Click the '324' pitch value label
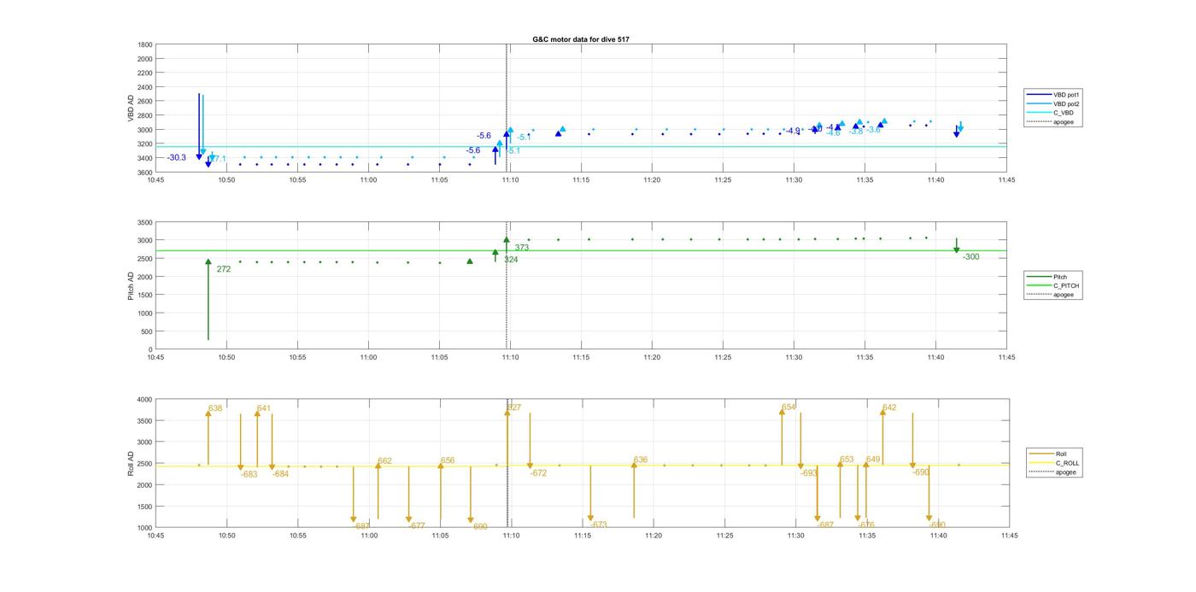Image resolution: width=1196 pixels, height=592 pixels. tap(511, 260)
